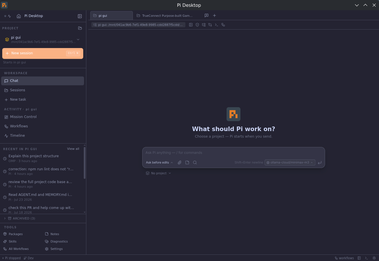Open Mission Control
The width and height of the screenshot is (379, 261).
point(43,117)
